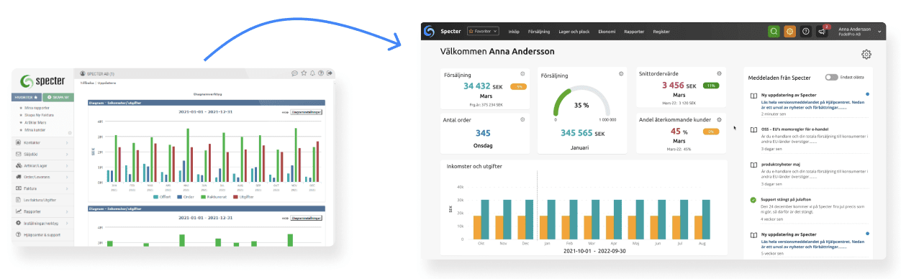Image resolution: width=901 pixels, height=279 pixels.
Task: Open the megaphone notifications icon
Action: pos(822,31)
